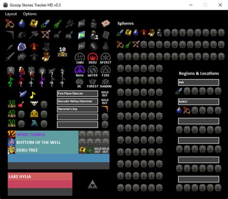Click the Song of Storms lightning icon
The width and height of the screenshot is (228, 199).
tap(62, 72)
